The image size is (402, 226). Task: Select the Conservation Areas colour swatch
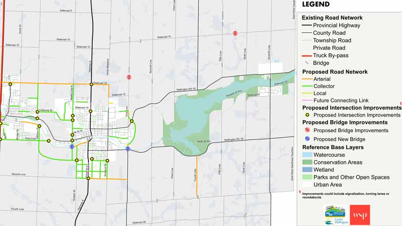(x=307, y=162)
